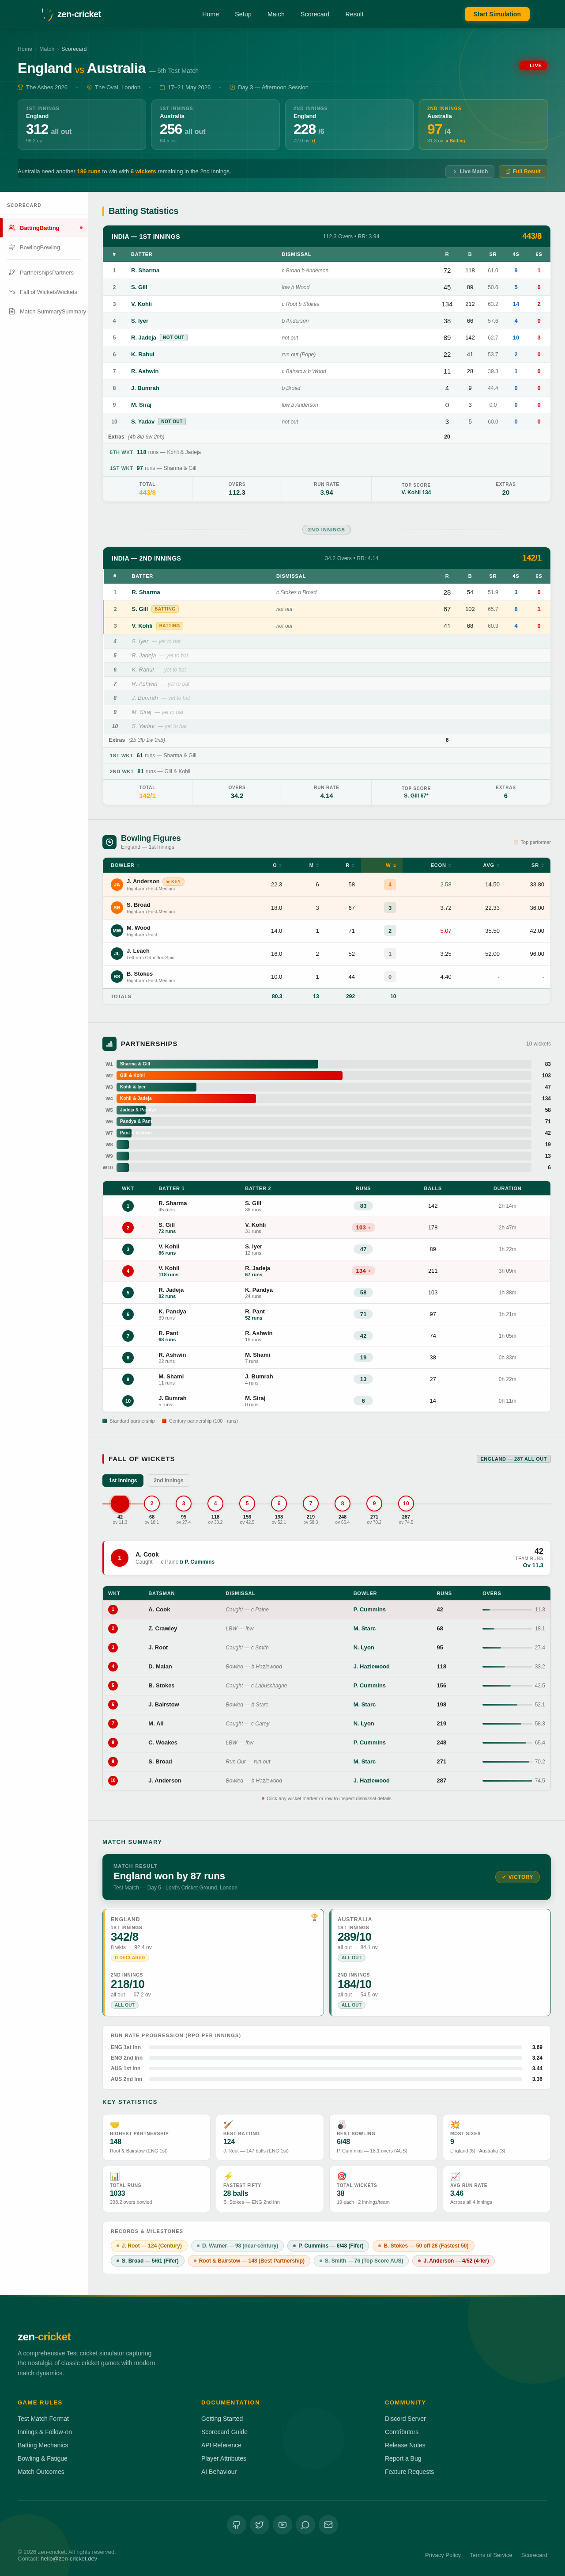Click the Kohli & Jadeja partnership bar

pos(187,1098)
